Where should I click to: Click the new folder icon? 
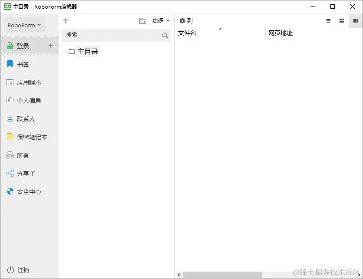143,21
